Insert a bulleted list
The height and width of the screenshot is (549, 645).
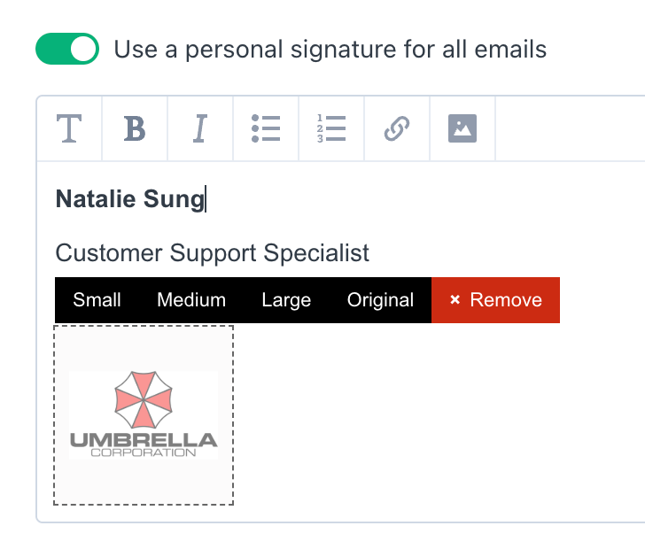266,128
